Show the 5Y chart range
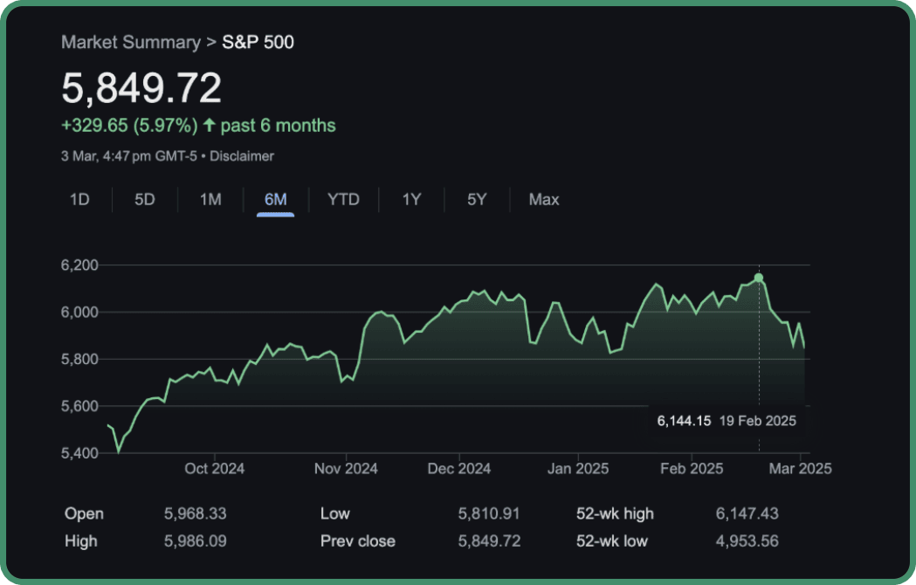 tap(477, 200)
